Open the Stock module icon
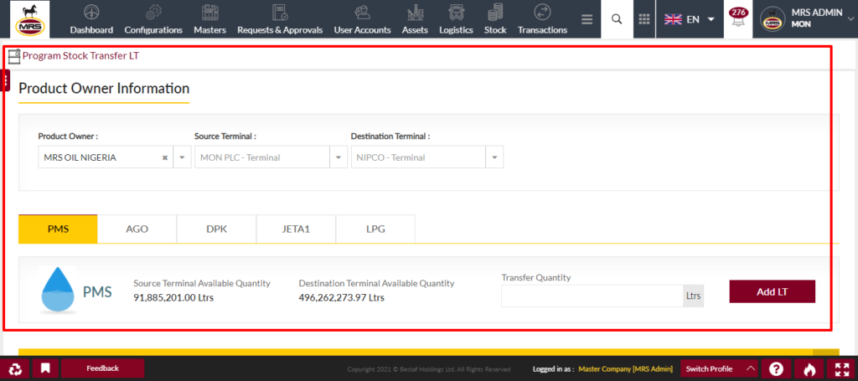 (x=495, y=12)
